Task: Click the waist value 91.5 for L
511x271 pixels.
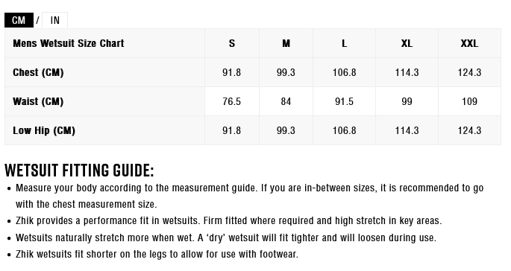Action: [x=344, y=101]
